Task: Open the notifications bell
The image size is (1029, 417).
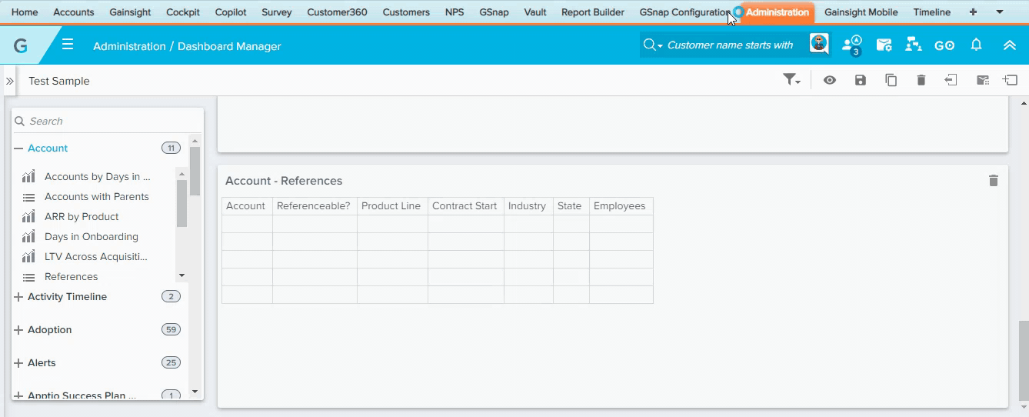Action: [977, 45]
